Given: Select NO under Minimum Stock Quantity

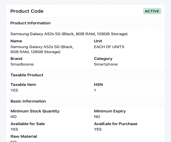Looking at the screenshot, I should (14, 117).
